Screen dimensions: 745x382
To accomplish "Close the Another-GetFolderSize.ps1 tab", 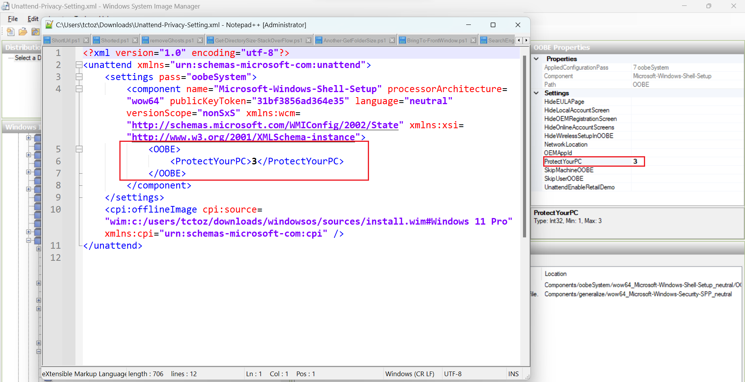I will point(392,40).
